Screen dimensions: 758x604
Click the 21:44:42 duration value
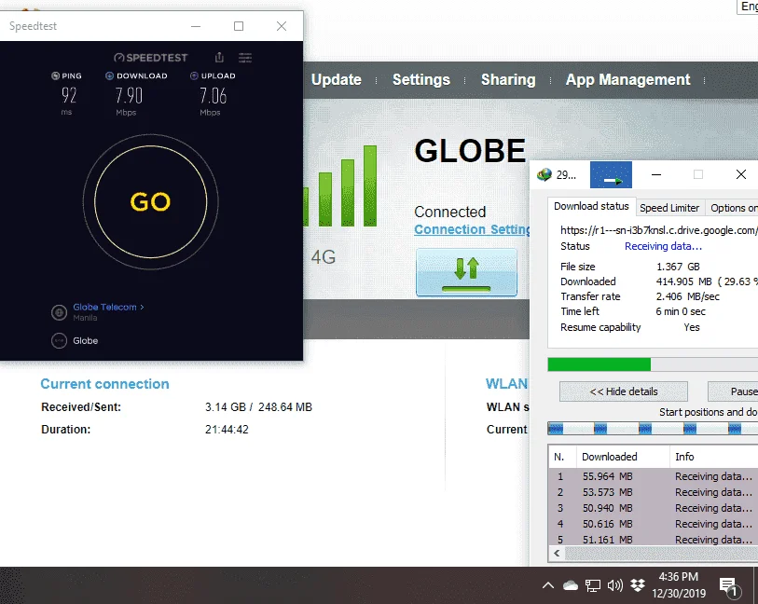[x=227, y=430]
